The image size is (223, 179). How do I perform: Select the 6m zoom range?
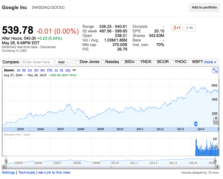(43, 70)
